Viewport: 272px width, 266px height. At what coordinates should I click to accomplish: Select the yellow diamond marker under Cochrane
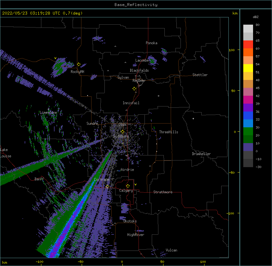click(107, 186)
